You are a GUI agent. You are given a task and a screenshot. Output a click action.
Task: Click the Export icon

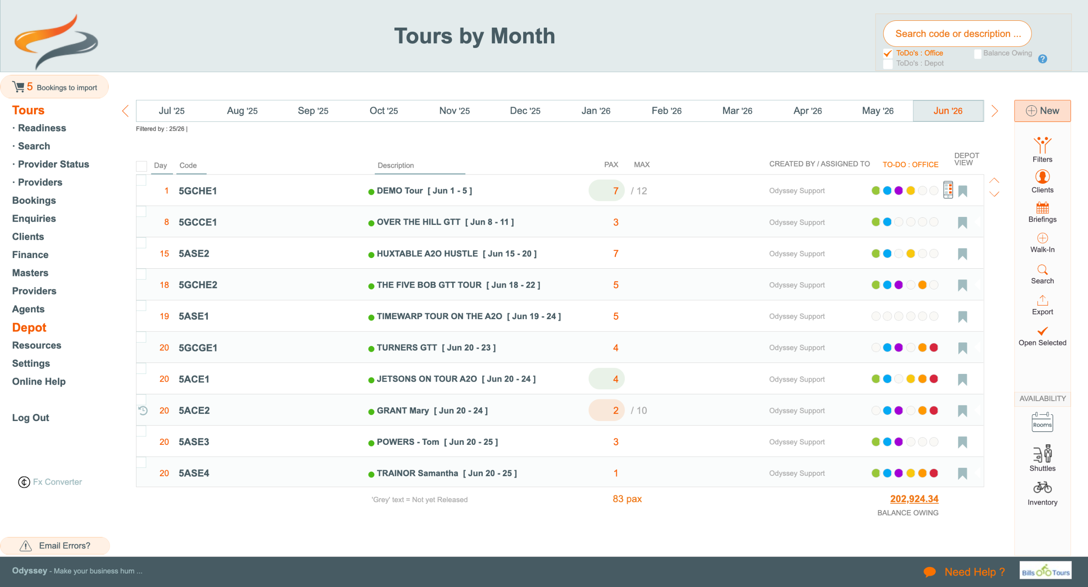coord(1042,301)
